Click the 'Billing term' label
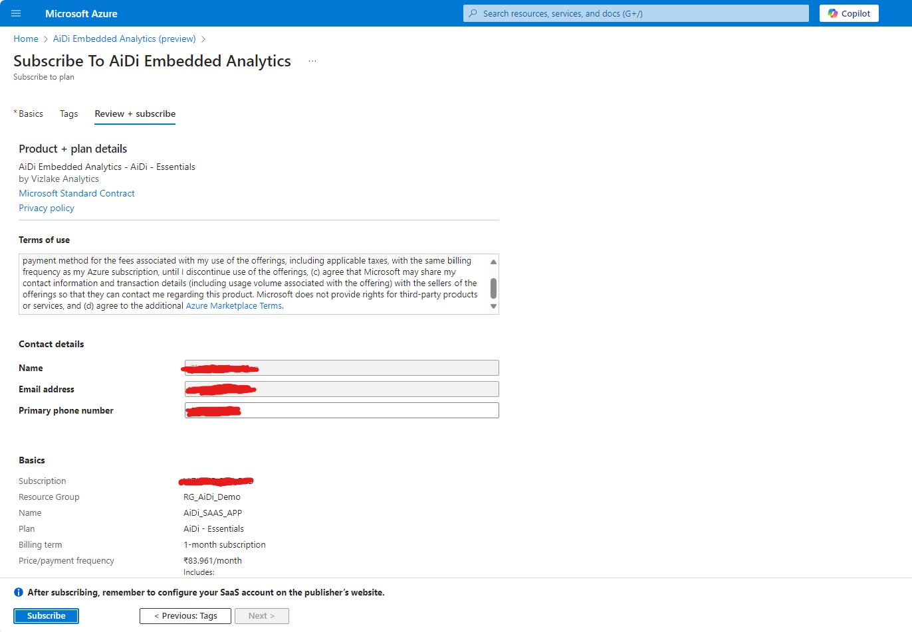Image resolution: width=912 pixels, height=632 pixels. click(x=41, y=545)
